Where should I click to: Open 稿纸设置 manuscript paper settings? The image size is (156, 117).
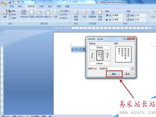click(76, 15)
